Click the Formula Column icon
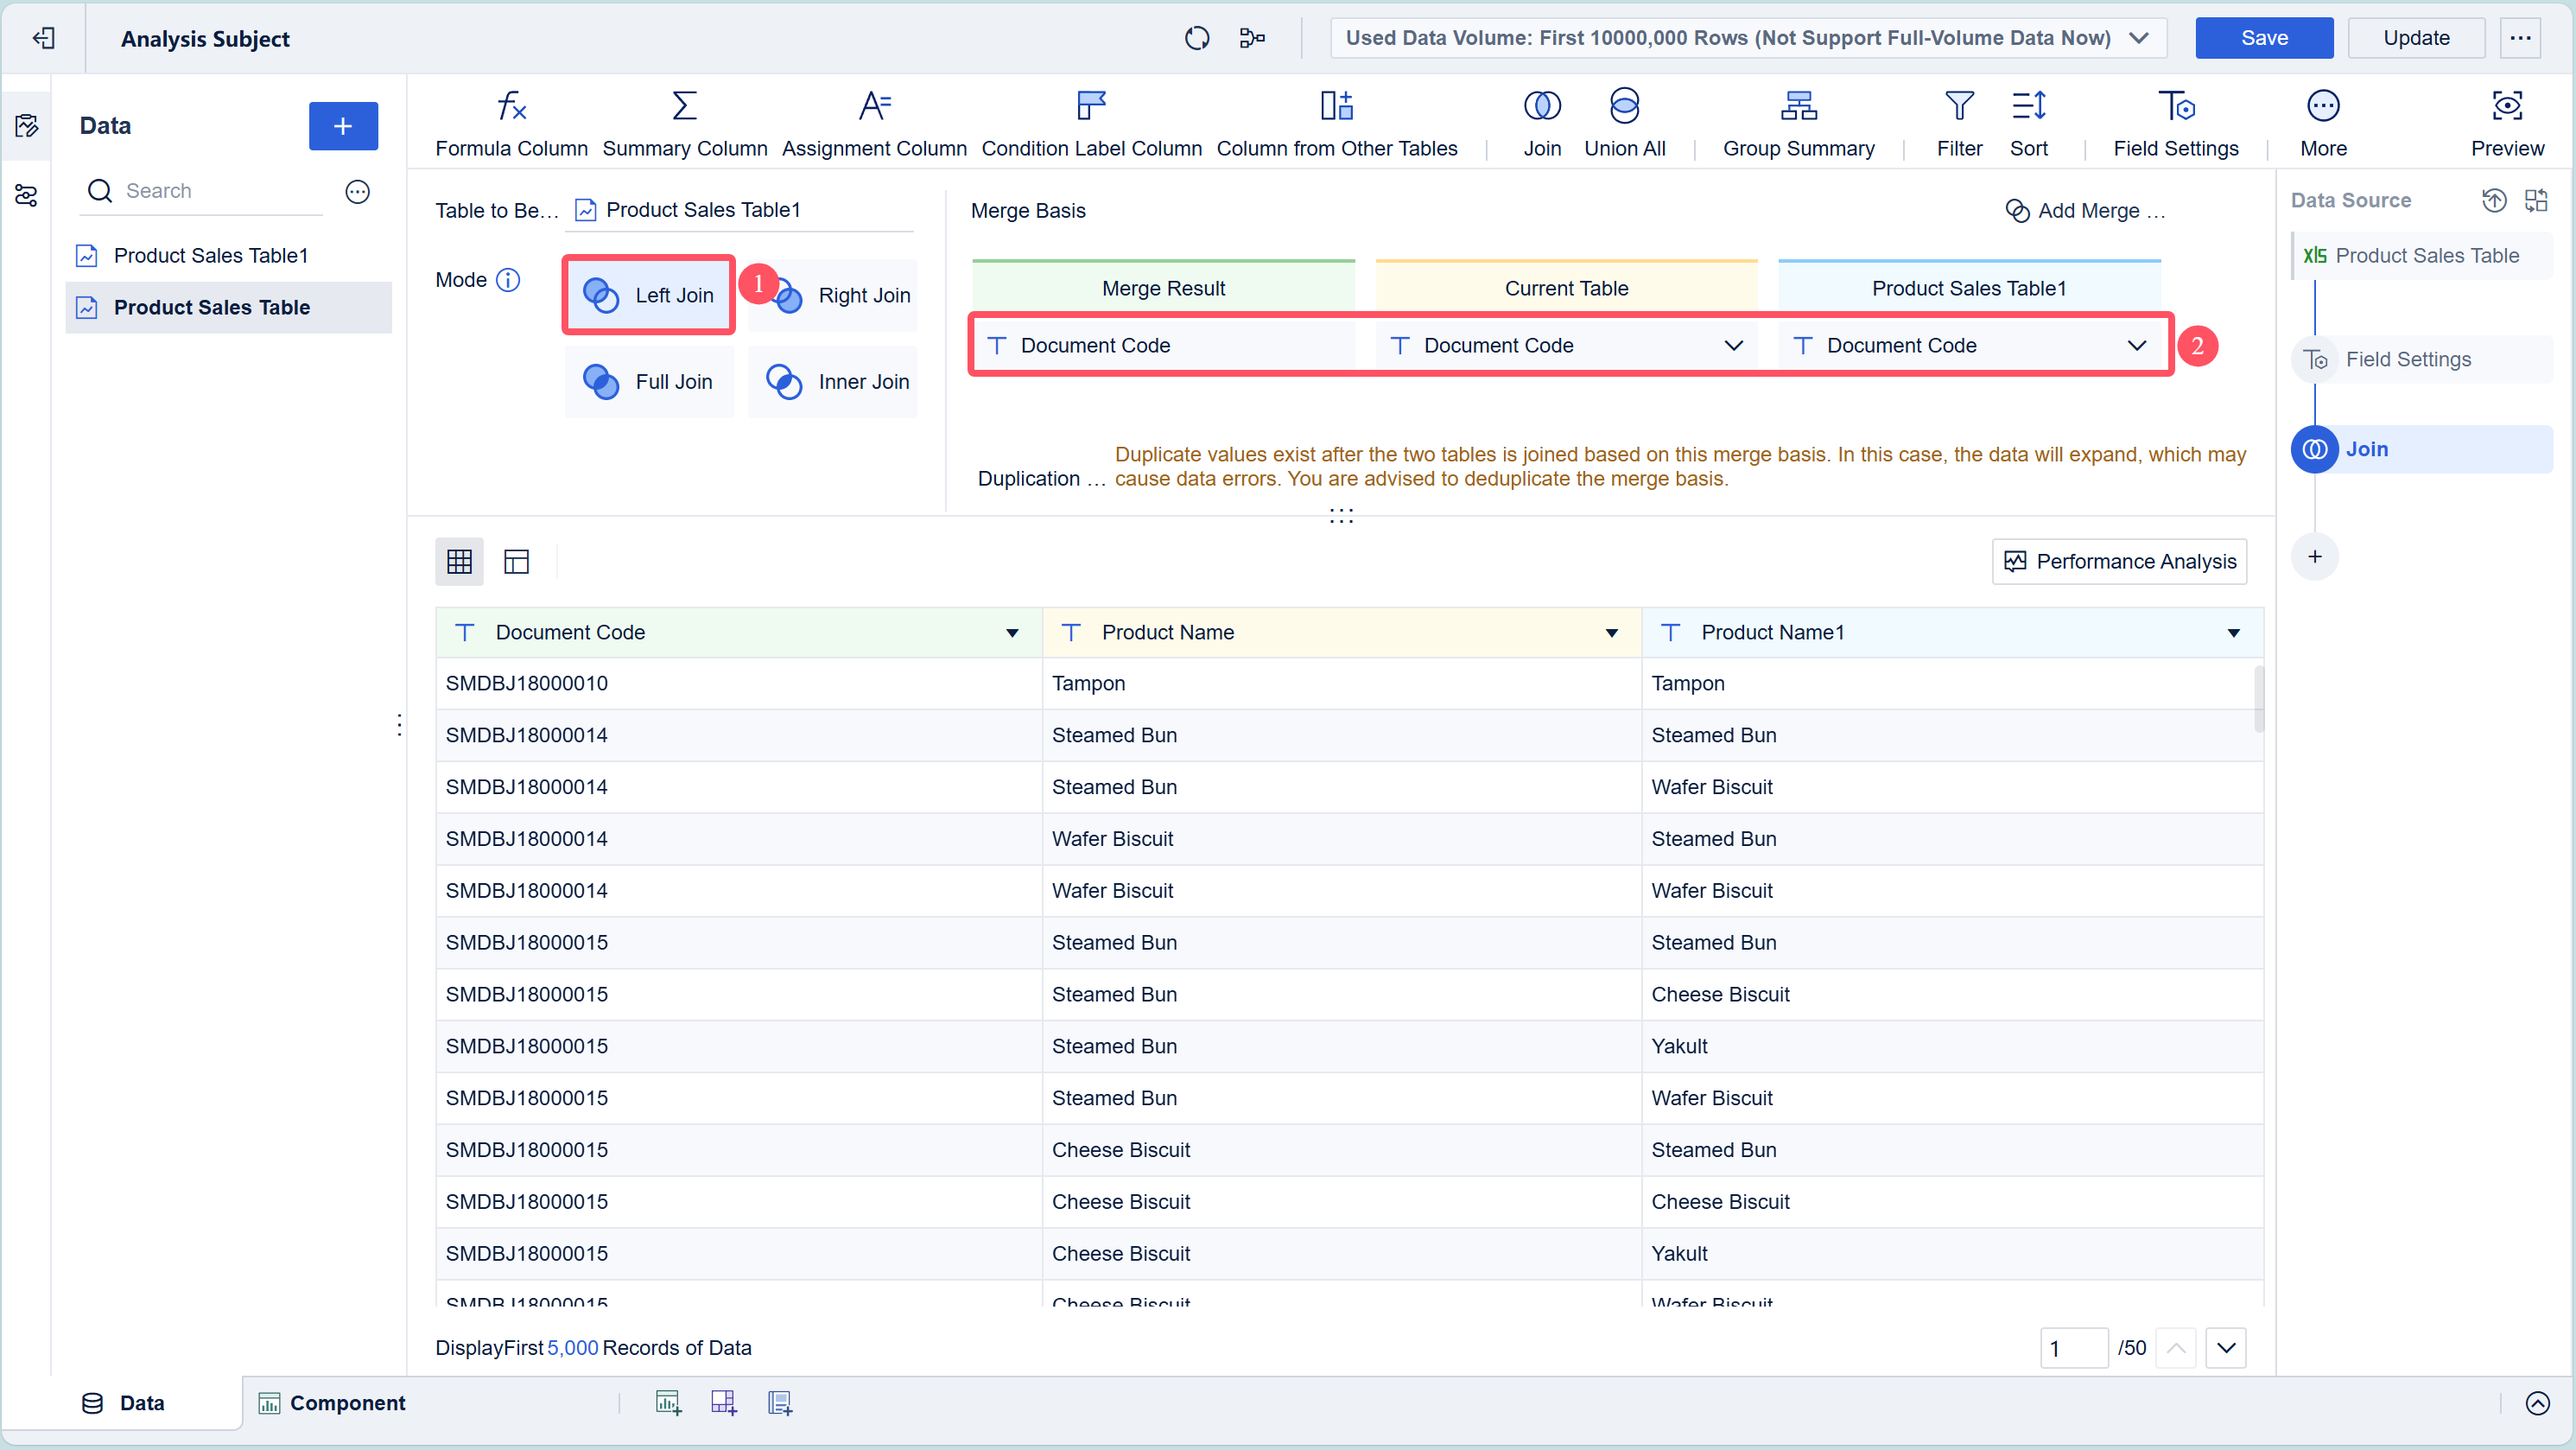 point(511,106)
